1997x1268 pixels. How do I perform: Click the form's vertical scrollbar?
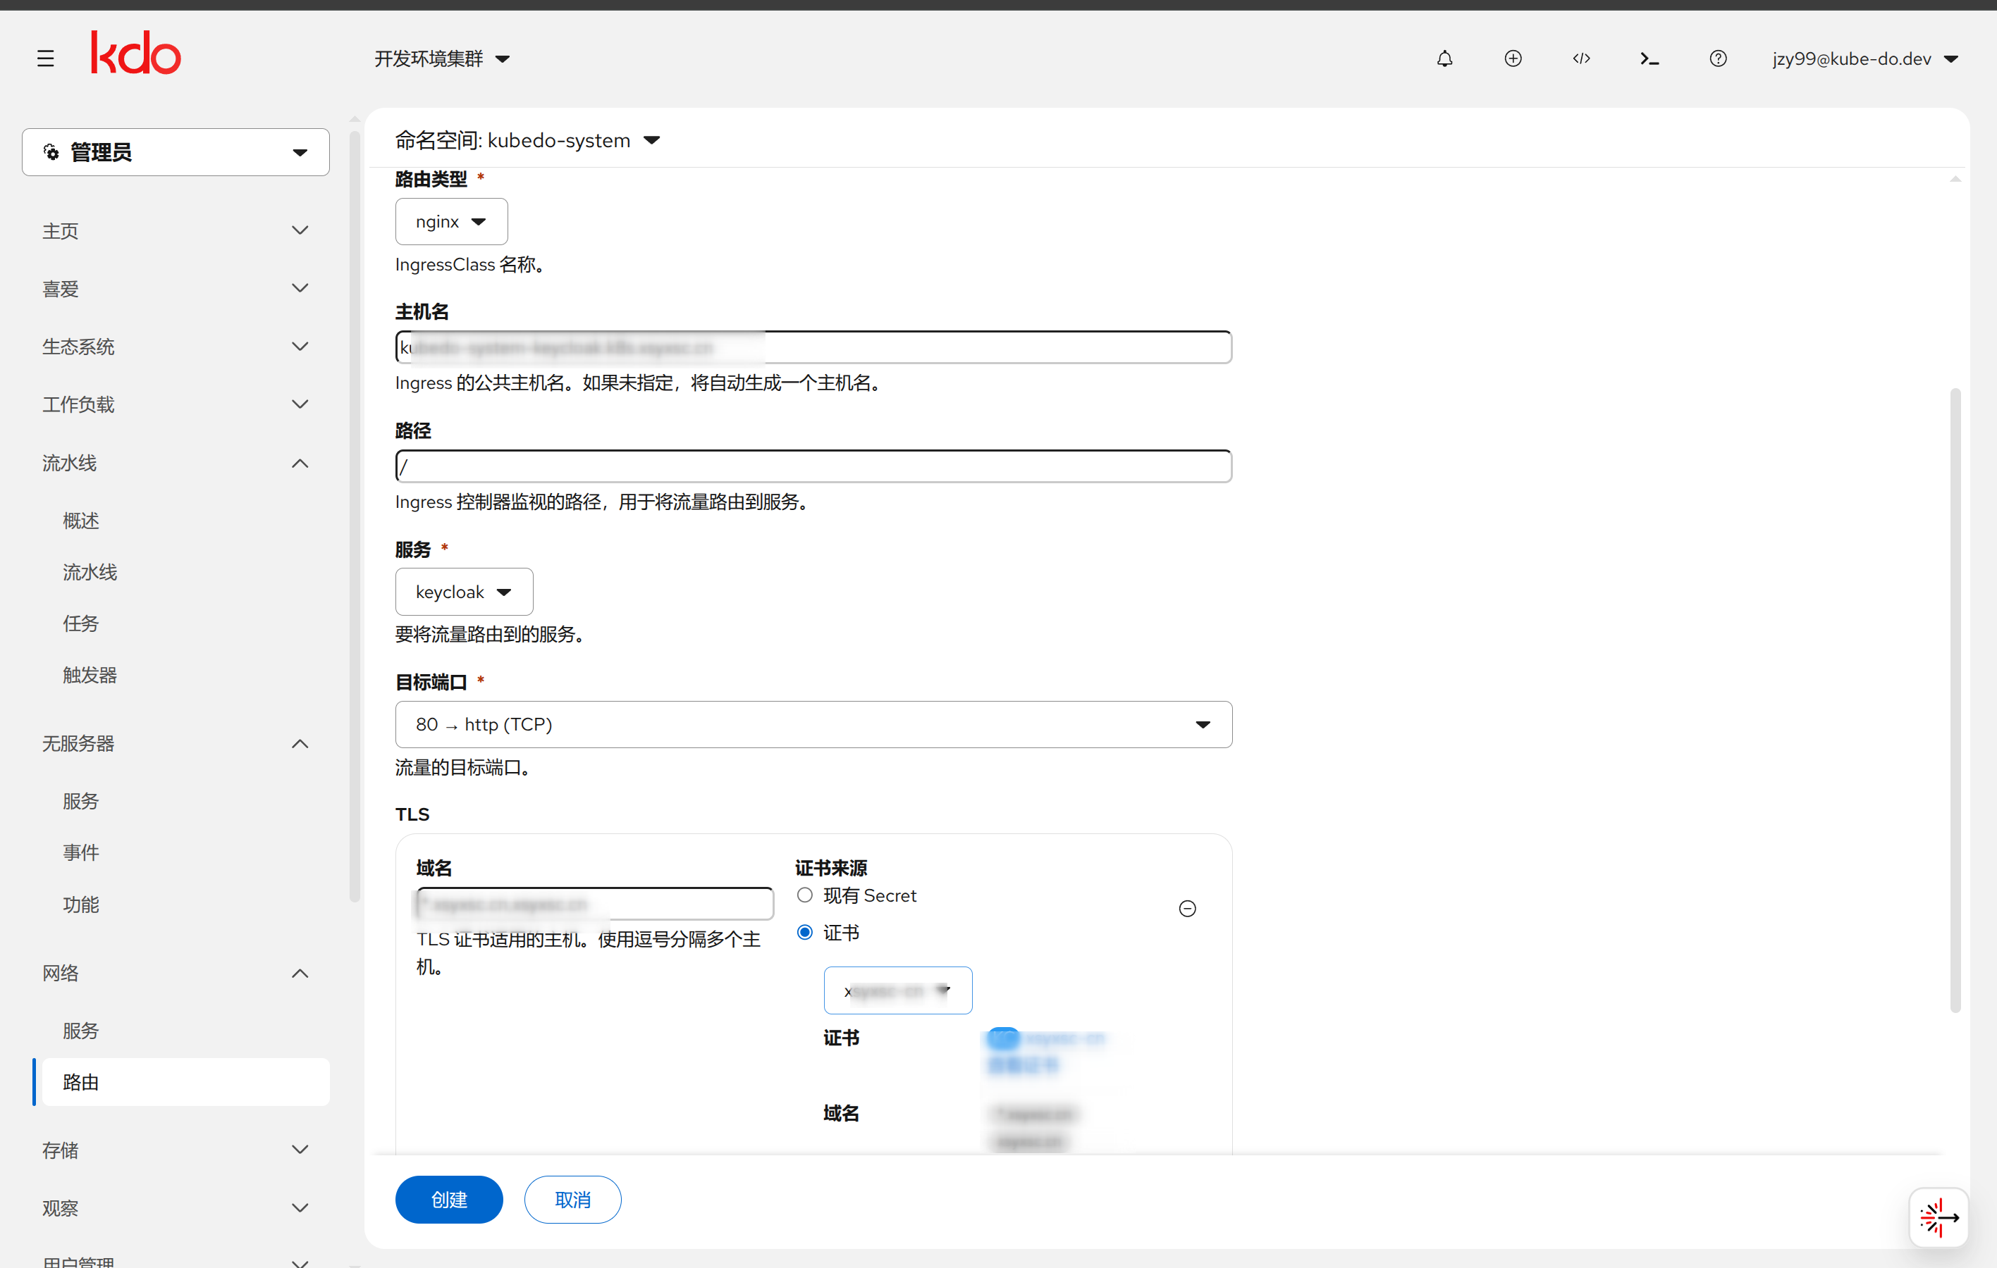point(1955,700)
